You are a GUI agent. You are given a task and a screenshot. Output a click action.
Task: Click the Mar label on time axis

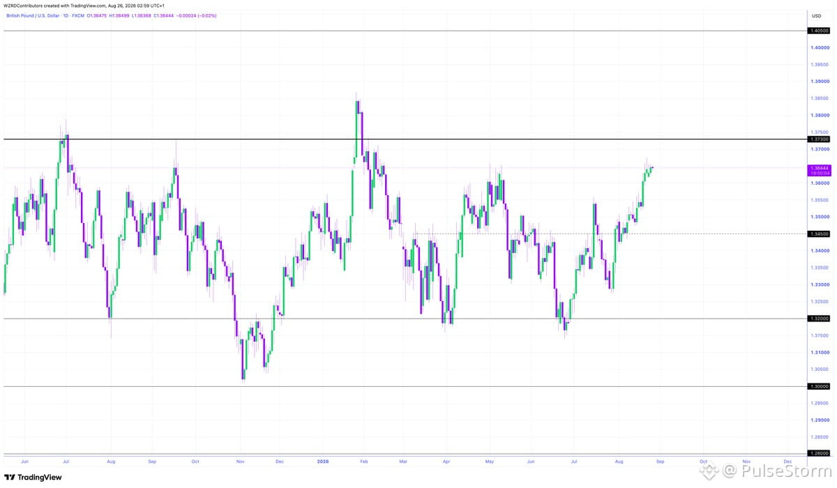coord(402,462)
